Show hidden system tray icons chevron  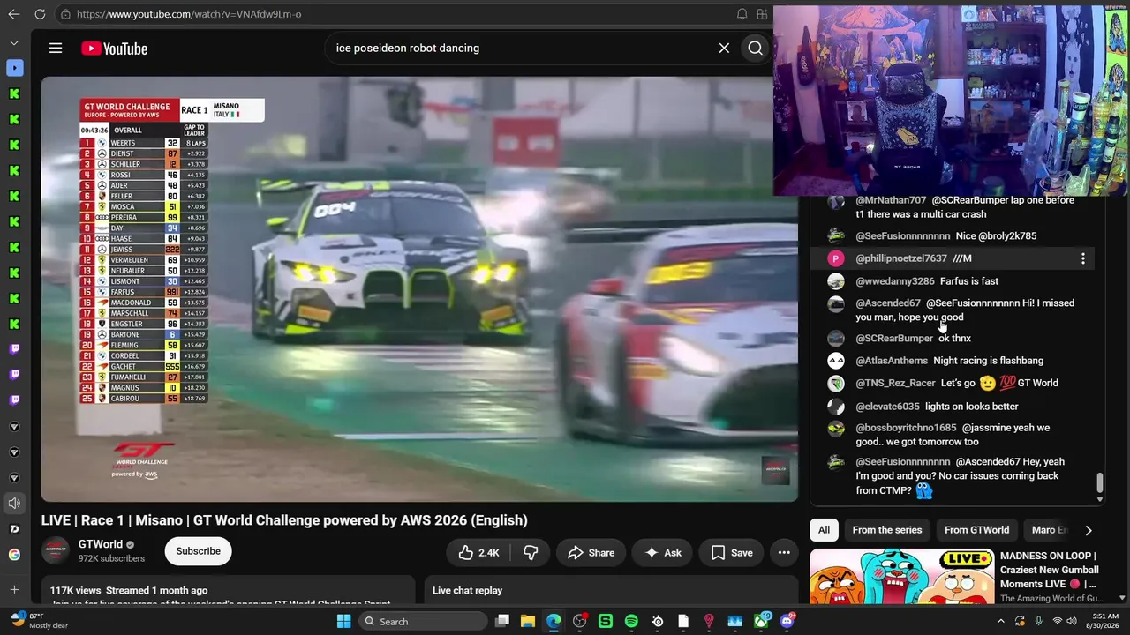pos(1001,621)
